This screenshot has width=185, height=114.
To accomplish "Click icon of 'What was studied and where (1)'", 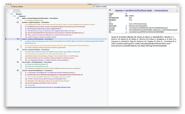I will tap(21, 64).
